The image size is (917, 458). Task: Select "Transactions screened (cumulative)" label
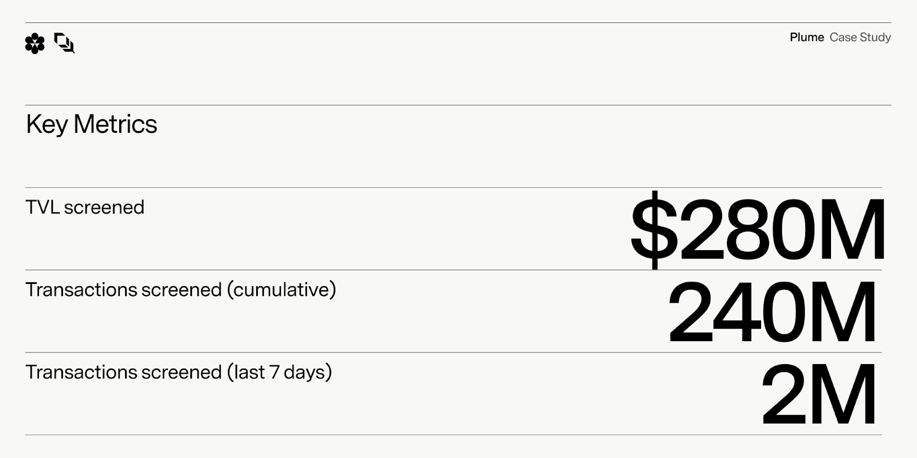tap(181, 290)
